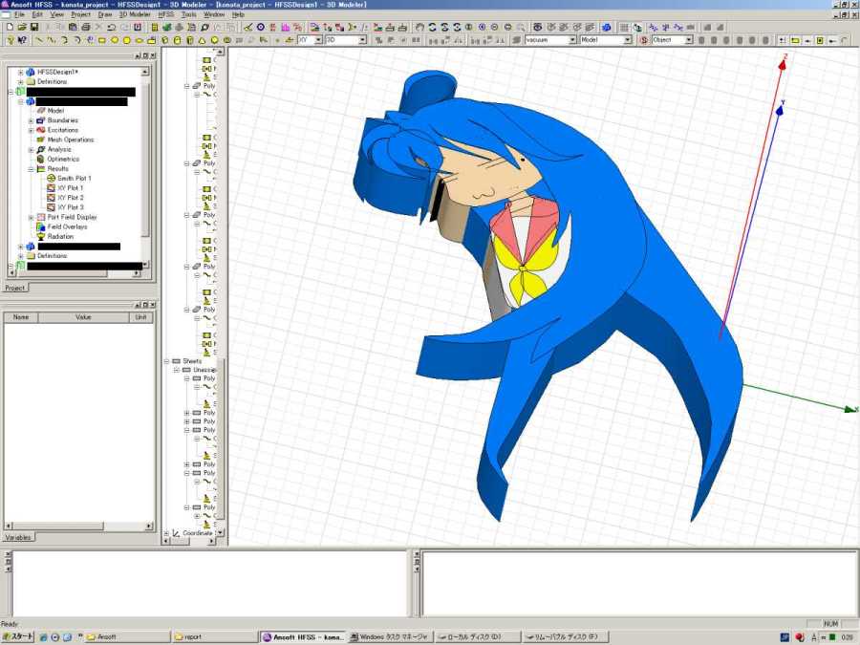Click the Open project folder icon

(22, 27)
